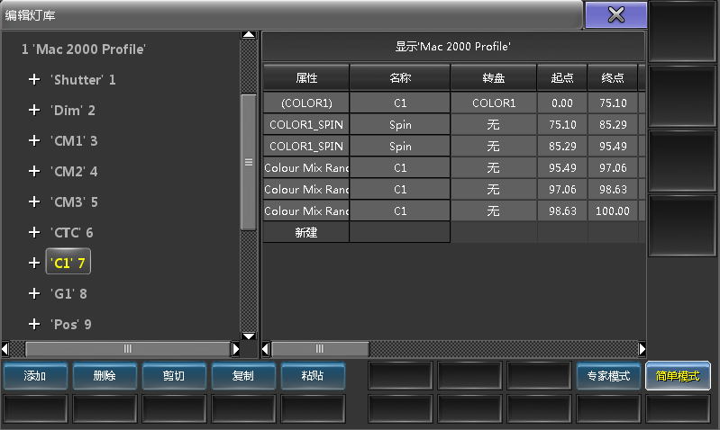Expand the 'CTC' 6 tree node
The image size is (720, 430).
34,232
